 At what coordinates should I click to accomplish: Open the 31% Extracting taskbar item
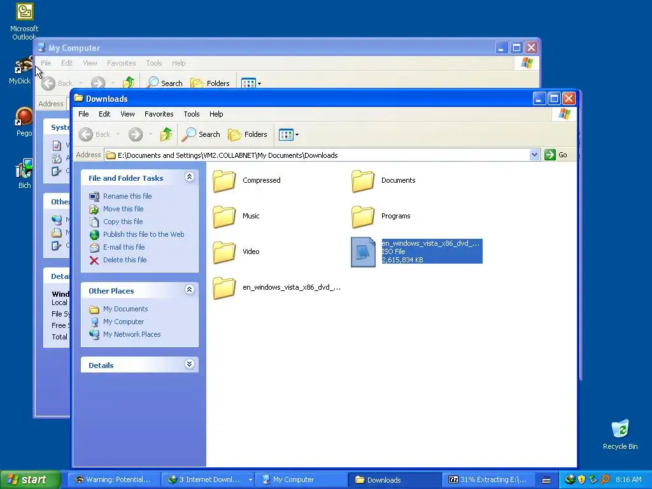pos(488,480)
